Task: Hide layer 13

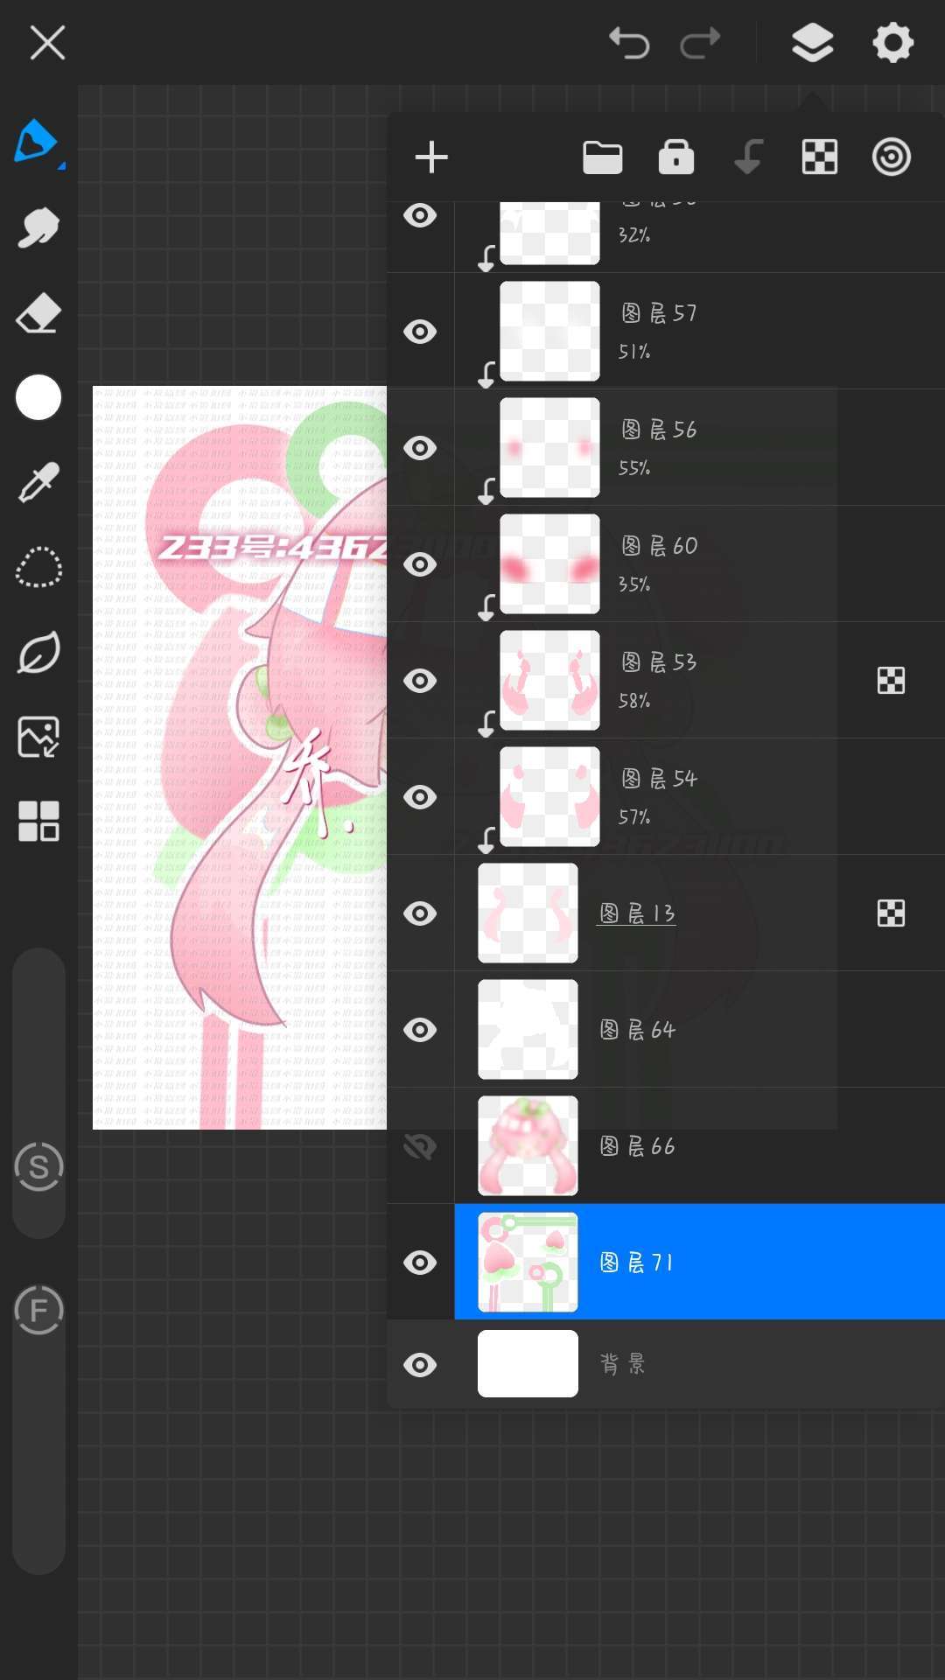Action: [420, 913]
